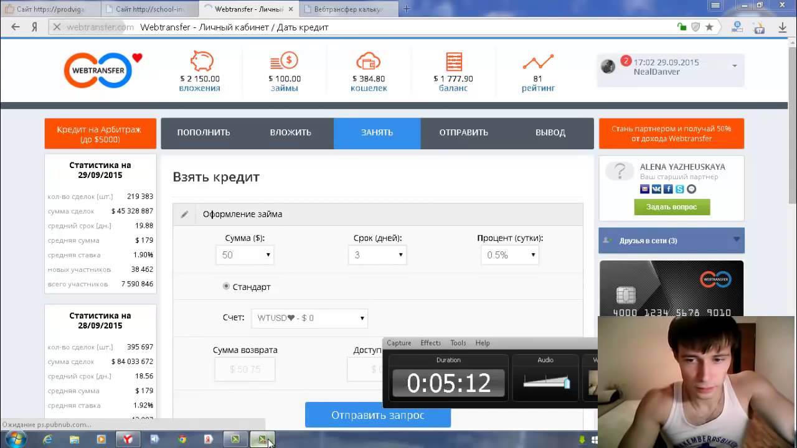Viewport: 797px width, 448px height.
Task: Click the кошелек link under $ 384.80
Action: pyautogui.click(x=369, y=88)
